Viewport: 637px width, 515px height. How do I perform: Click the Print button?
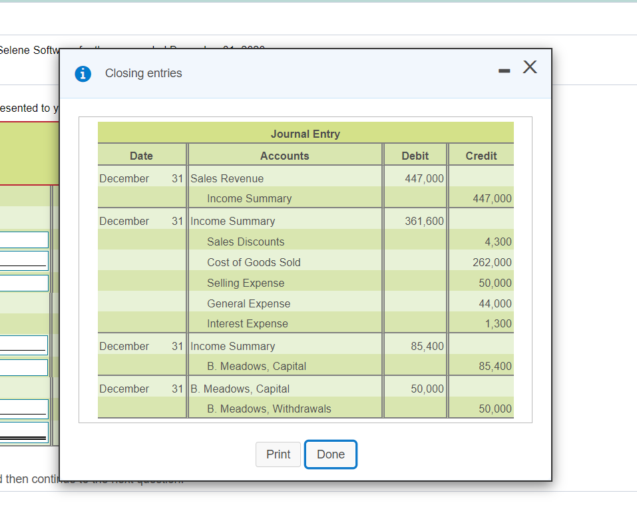click(x=278, y=454)
